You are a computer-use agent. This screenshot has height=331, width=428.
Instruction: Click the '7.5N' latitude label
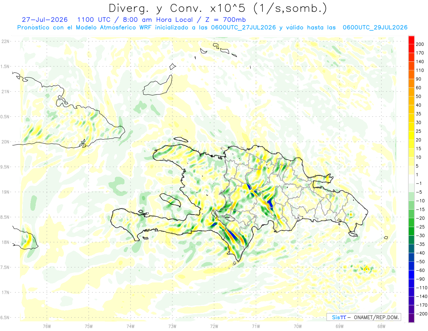[5, 267]
